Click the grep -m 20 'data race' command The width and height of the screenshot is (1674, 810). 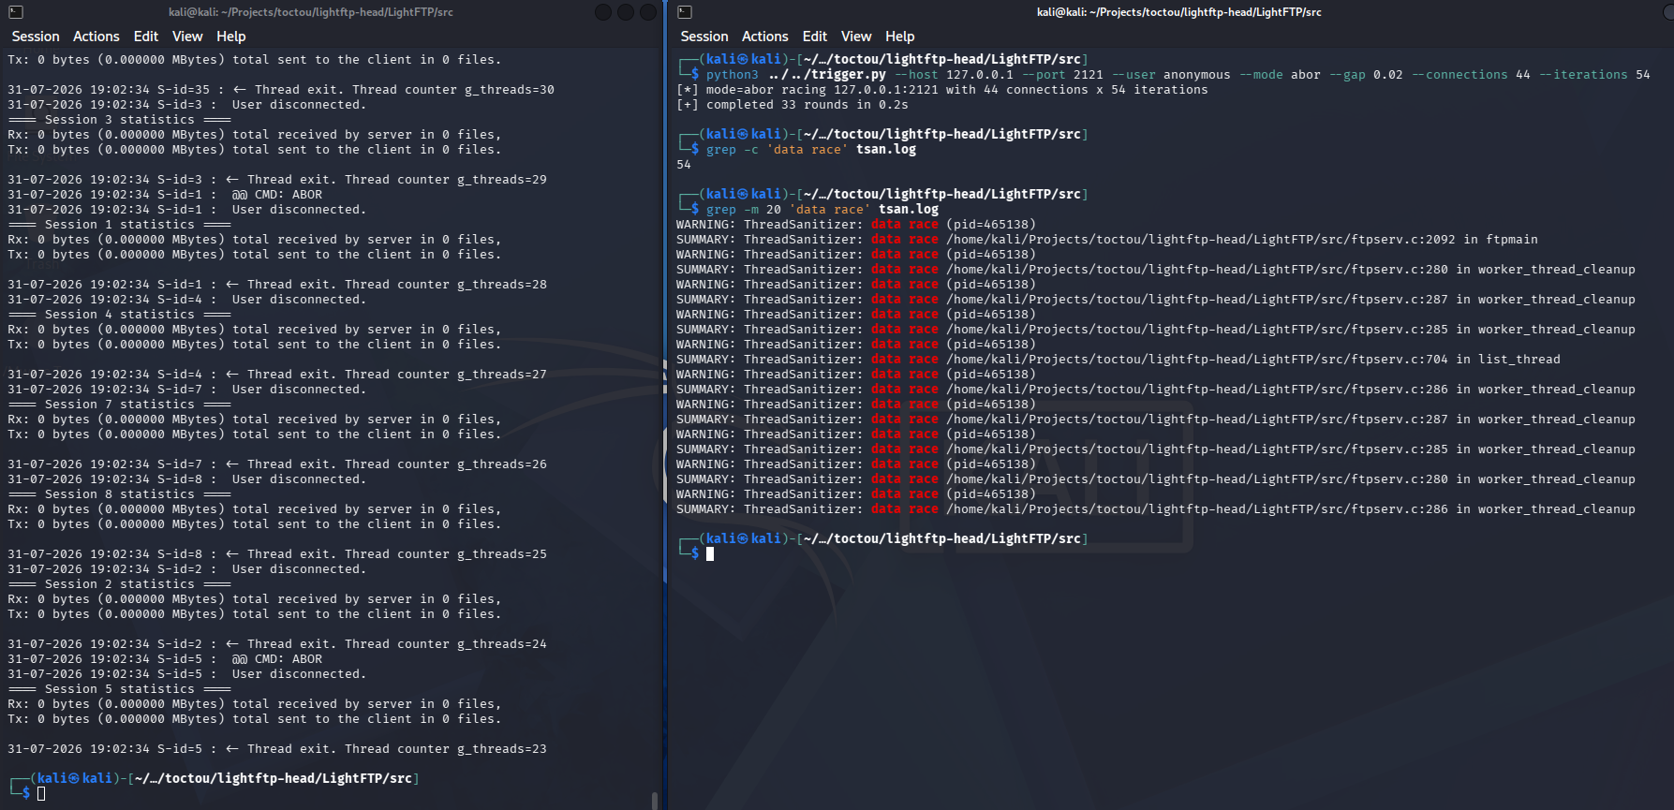(822, 210)
